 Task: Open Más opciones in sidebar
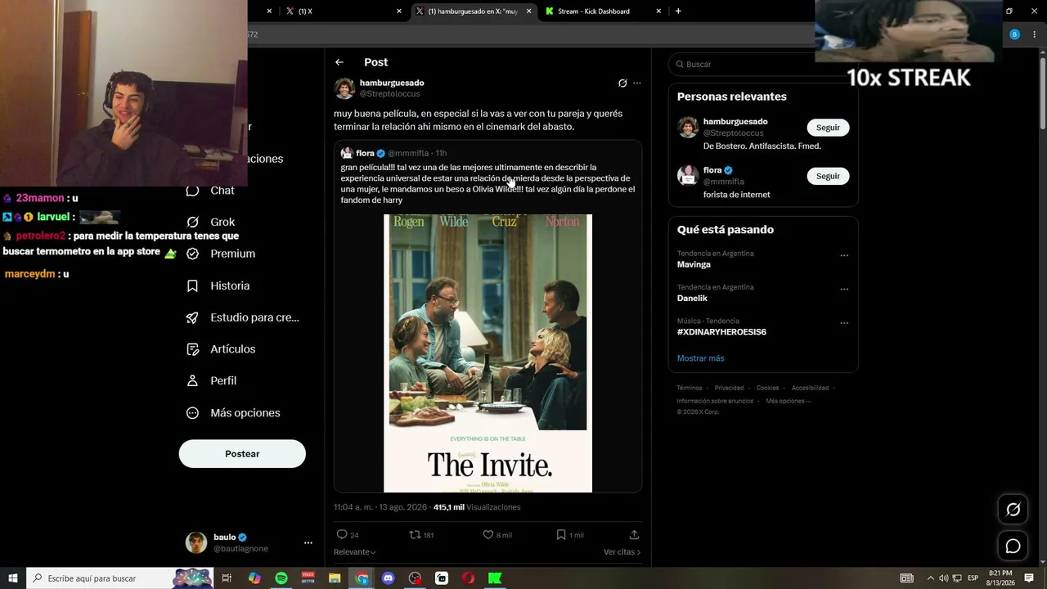[x=233, y=413]
